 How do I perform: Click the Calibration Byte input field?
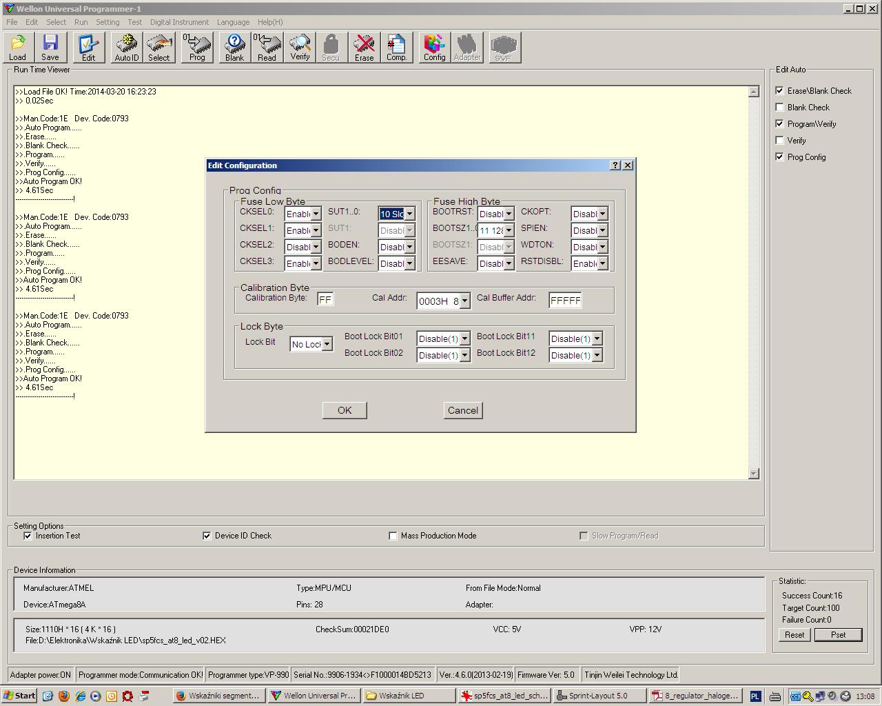tap(325, 299)
